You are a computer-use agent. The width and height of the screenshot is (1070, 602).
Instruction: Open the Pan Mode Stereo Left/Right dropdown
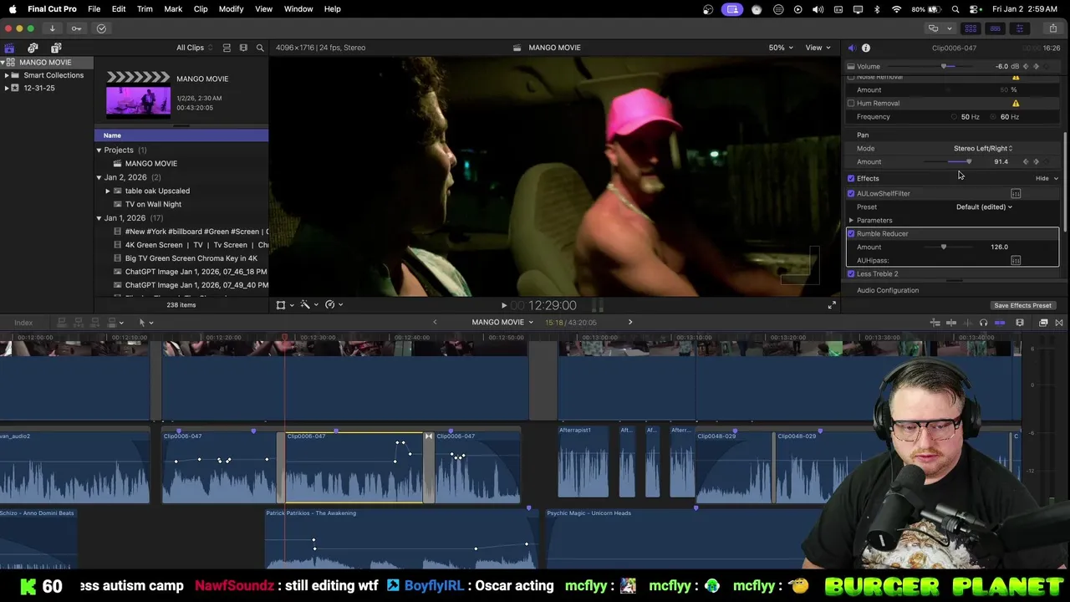click(983, 148)
